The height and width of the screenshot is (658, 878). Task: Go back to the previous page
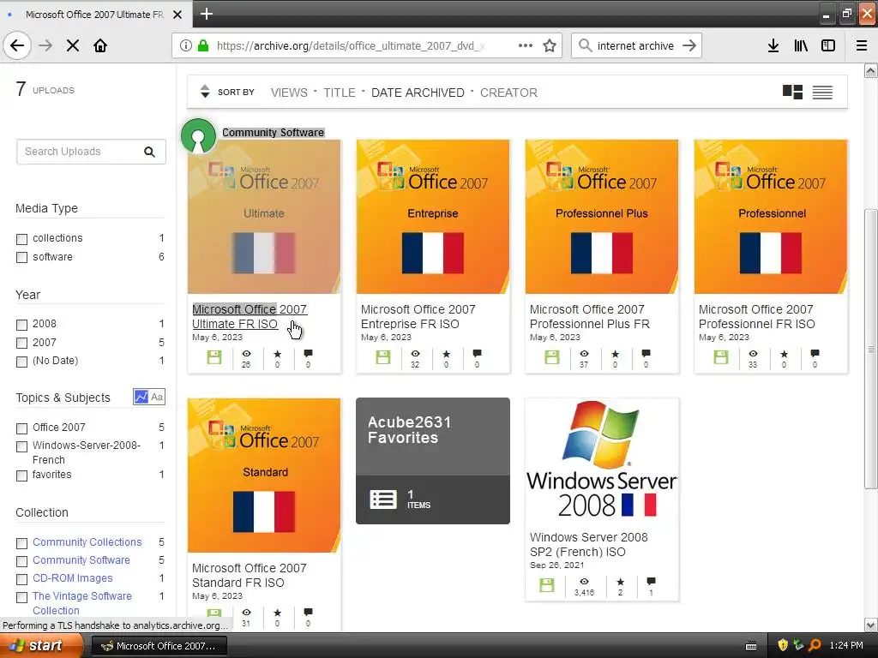click(17, 45)
